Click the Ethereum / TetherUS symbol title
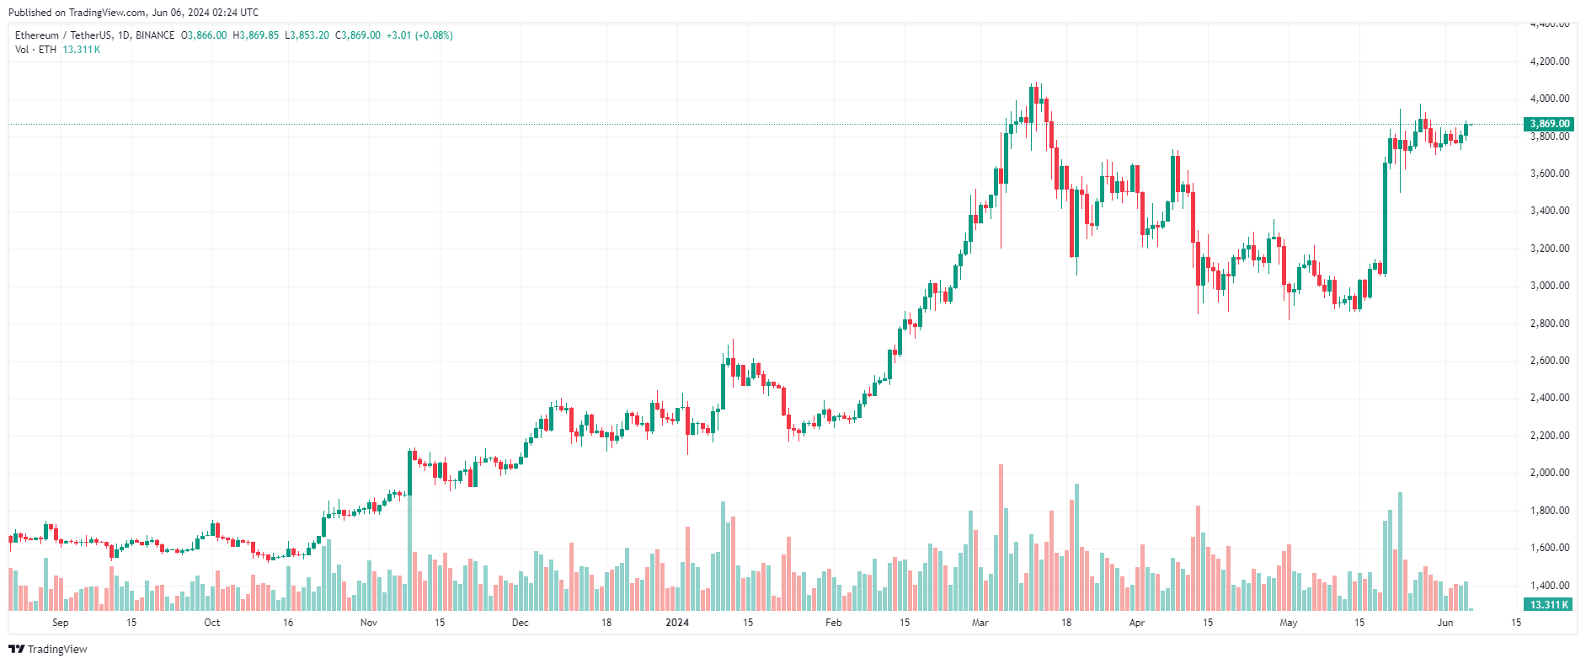This screenshot has width=1586, height=664. [62, 35]
